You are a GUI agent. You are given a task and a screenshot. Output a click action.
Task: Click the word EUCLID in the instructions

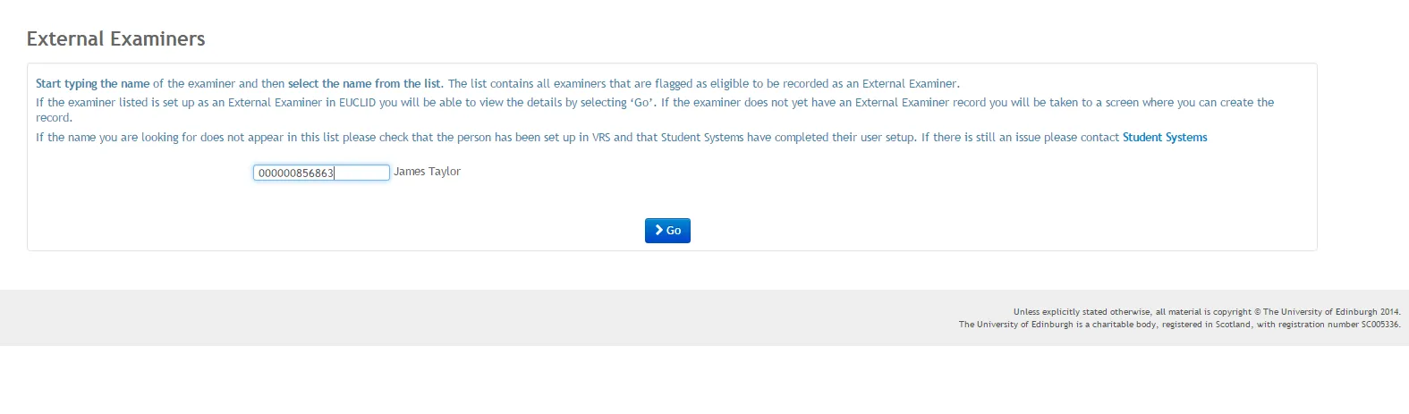tap(357, 103)
